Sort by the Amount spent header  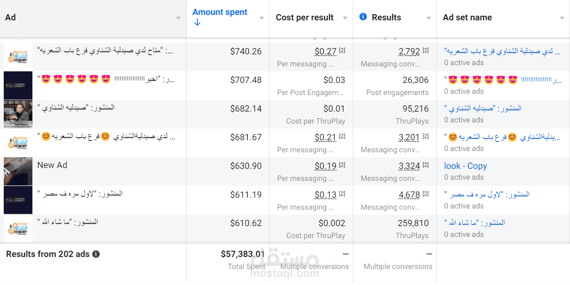[220, 12]
